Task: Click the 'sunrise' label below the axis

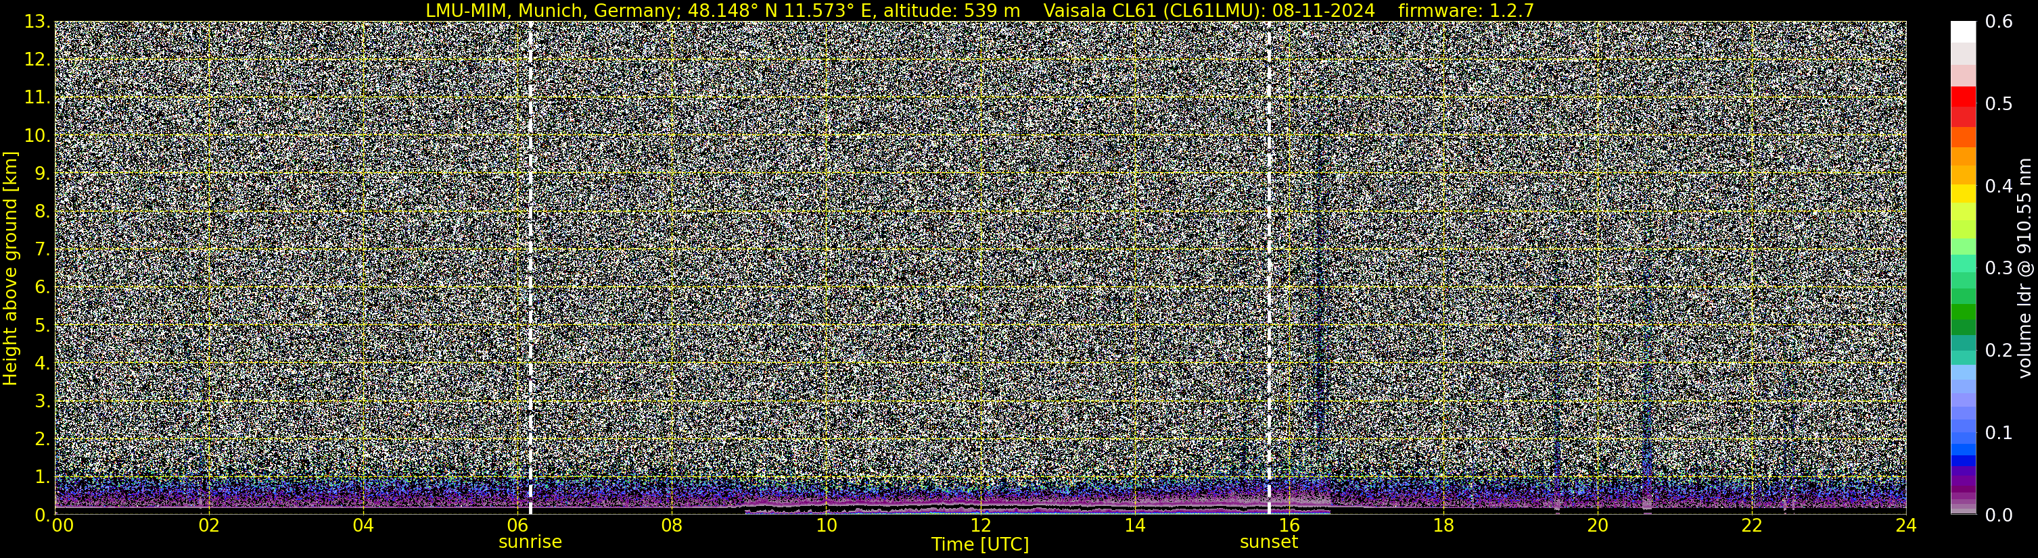Action: (x=530, y=542)
